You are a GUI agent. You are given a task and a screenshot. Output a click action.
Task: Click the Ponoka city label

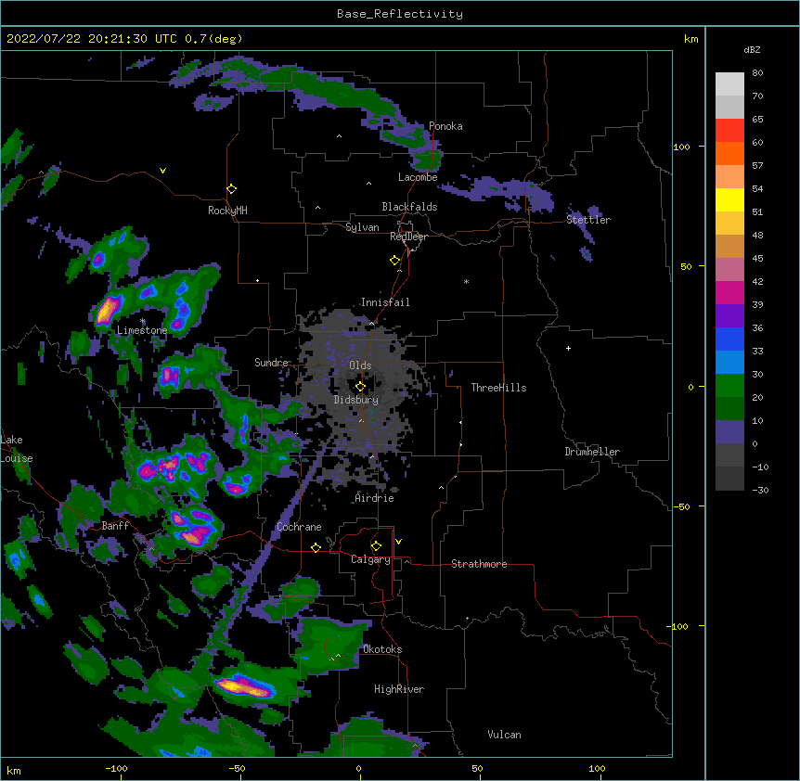[x=445, y=126]
